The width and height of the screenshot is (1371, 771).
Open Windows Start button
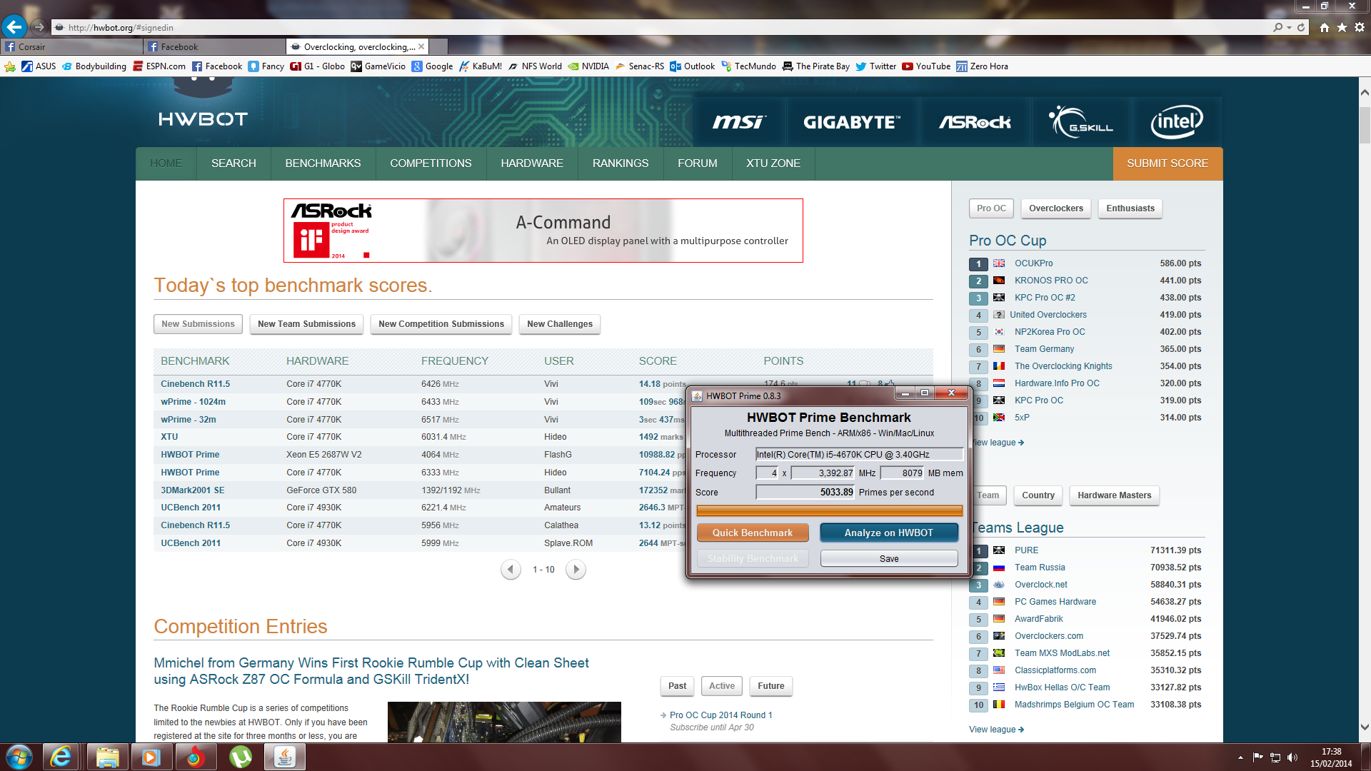(19, 757)
